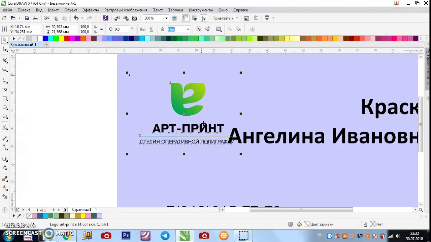Click the RU language indicator

320,235
